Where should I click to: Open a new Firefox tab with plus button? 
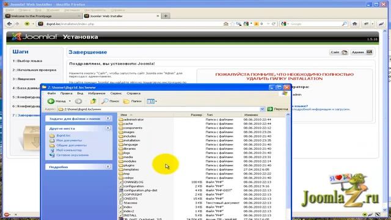coord(166,16)
